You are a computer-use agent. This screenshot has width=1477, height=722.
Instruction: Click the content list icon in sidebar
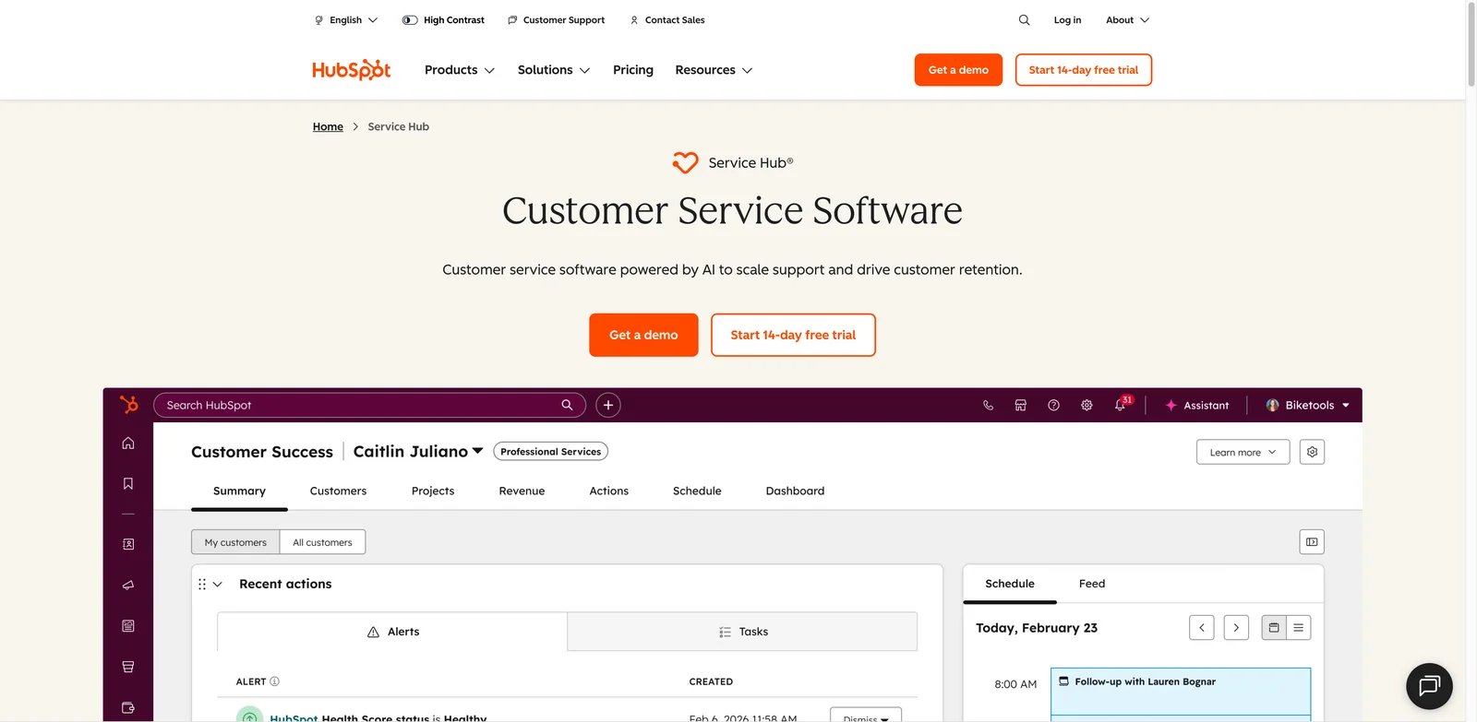click(128, 626)
